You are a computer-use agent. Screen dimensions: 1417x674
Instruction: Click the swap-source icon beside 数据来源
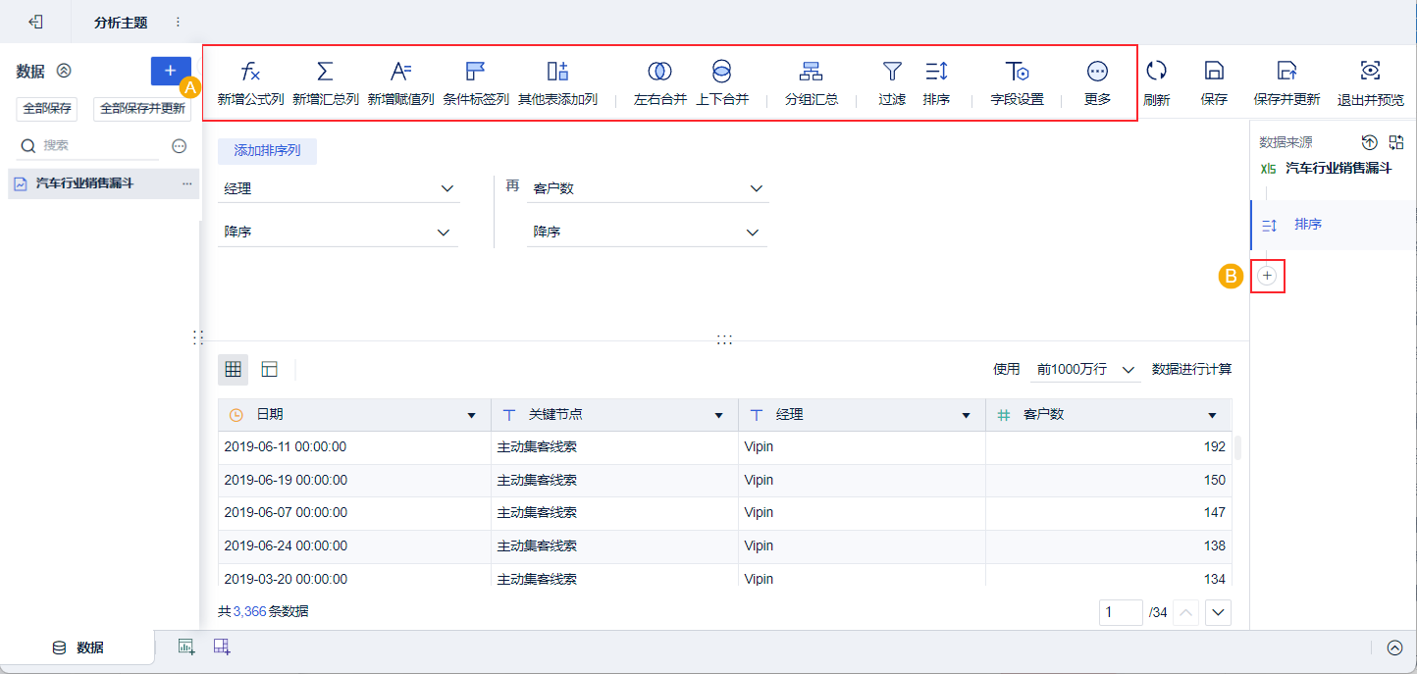(1396, 142)
